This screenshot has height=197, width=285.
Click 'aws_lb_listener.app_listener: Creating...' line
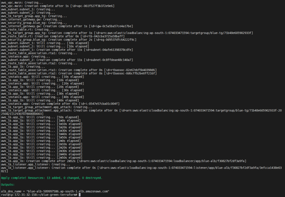tap(36, 165)
